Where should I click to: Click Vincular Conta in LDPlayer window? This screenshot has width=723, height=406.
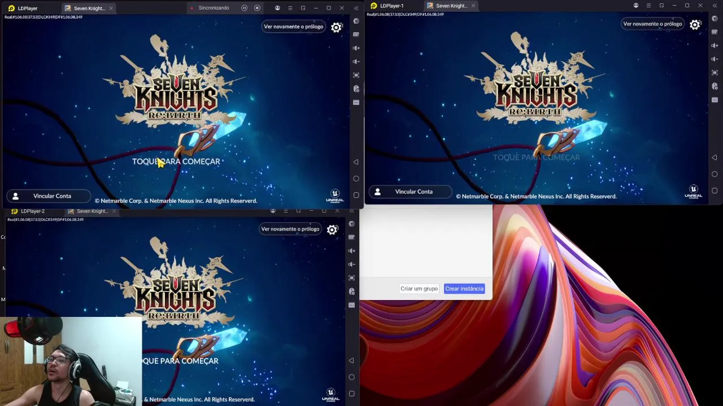point(49,196)
